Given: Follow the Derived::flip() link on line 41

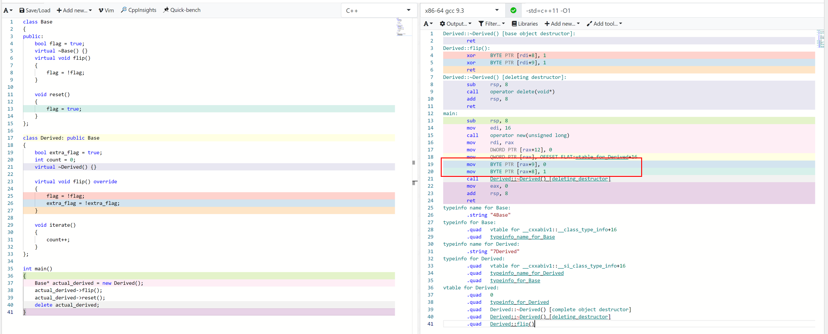Looking at the screenshot, I should coord(512,324).
